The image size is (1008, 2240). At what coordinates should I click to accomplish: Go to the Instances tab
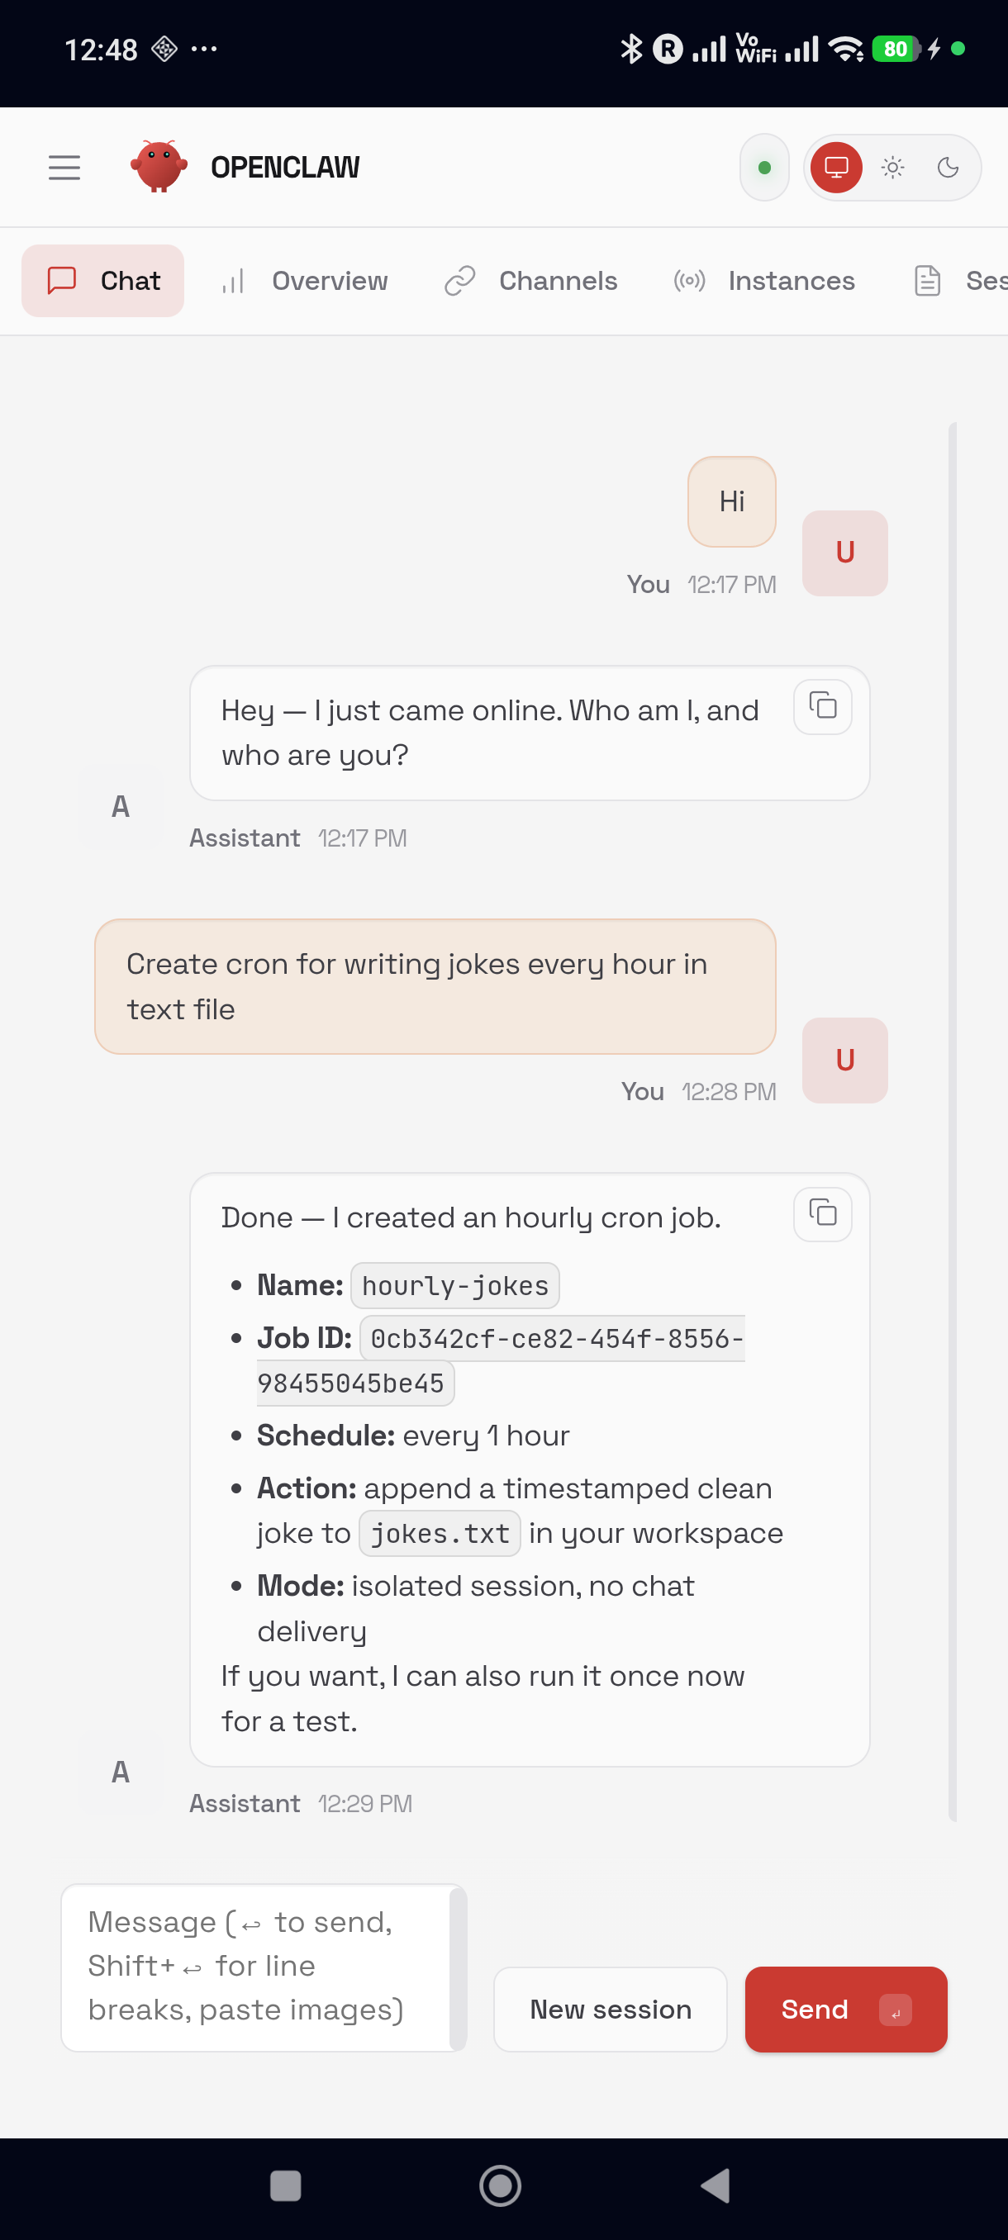[764, 281]
